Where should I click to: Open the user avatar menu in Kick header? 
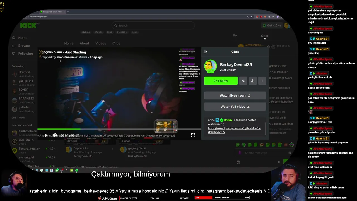tap(287, 25)
